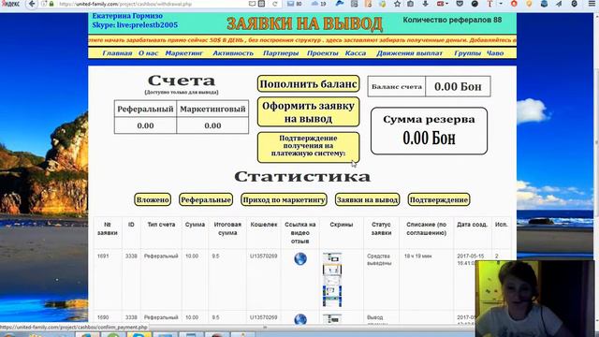Open the Проекты menu item

tap(322, 53)
